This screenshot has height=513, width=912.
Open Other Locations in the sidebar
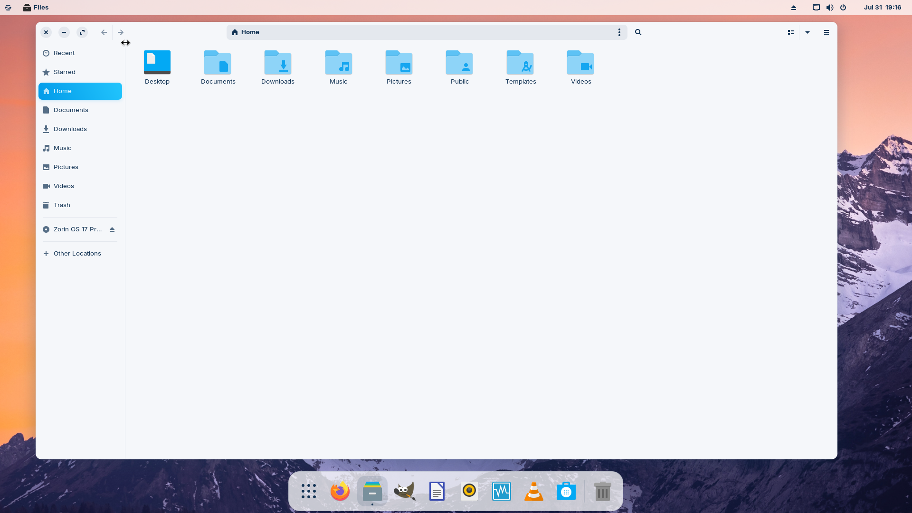80,254
